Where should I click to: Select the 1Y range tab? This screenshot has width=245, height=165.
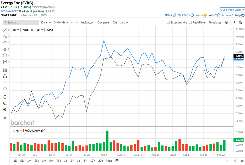tap(66, 161)
